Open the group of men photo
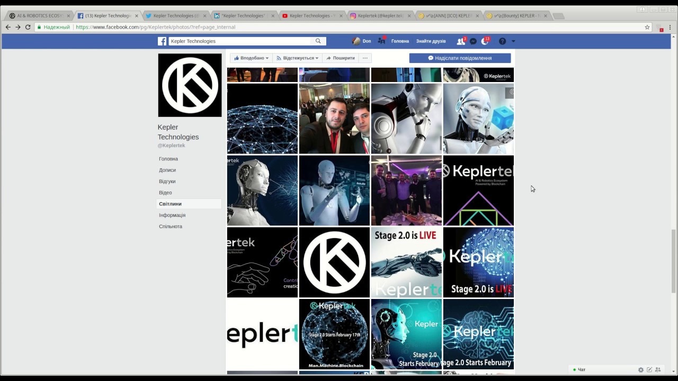The image size is (678, 381). coord(406,190)
